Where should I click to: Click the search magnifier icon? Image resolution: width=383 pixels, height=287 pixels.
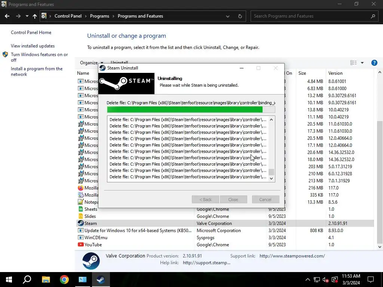click(x=373, y=16)
